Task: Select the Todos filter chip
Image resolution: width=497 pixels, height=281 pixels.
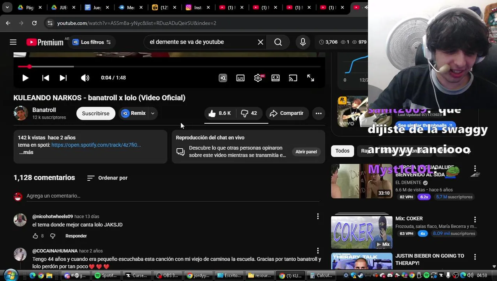Action: click(342, 151)
